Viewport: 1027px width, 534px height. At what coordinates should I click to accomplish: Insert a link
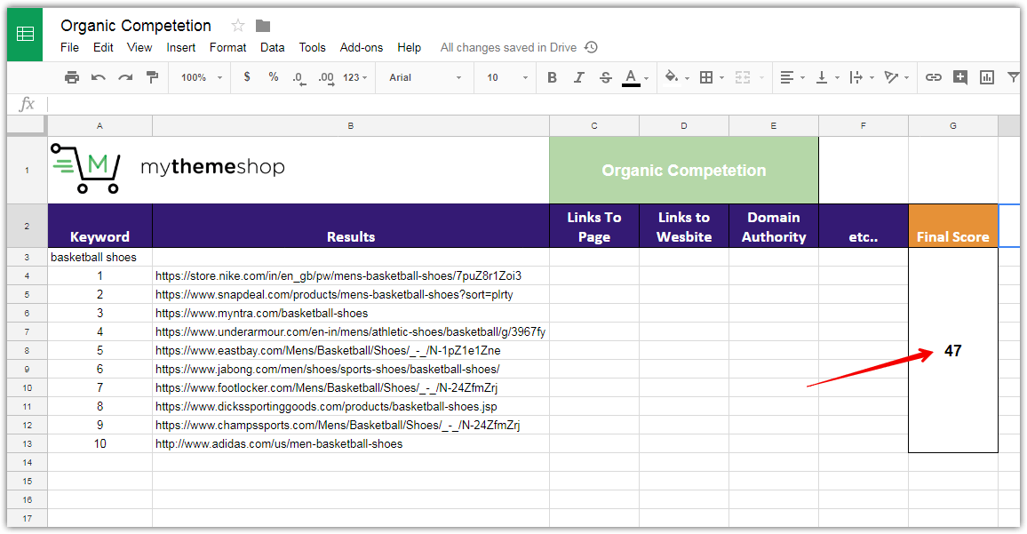point(934,77)
